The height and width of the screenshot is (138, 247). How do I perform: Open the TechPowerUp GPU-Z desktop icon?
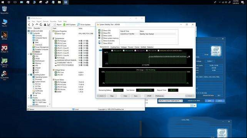click(x=4, y=62)
